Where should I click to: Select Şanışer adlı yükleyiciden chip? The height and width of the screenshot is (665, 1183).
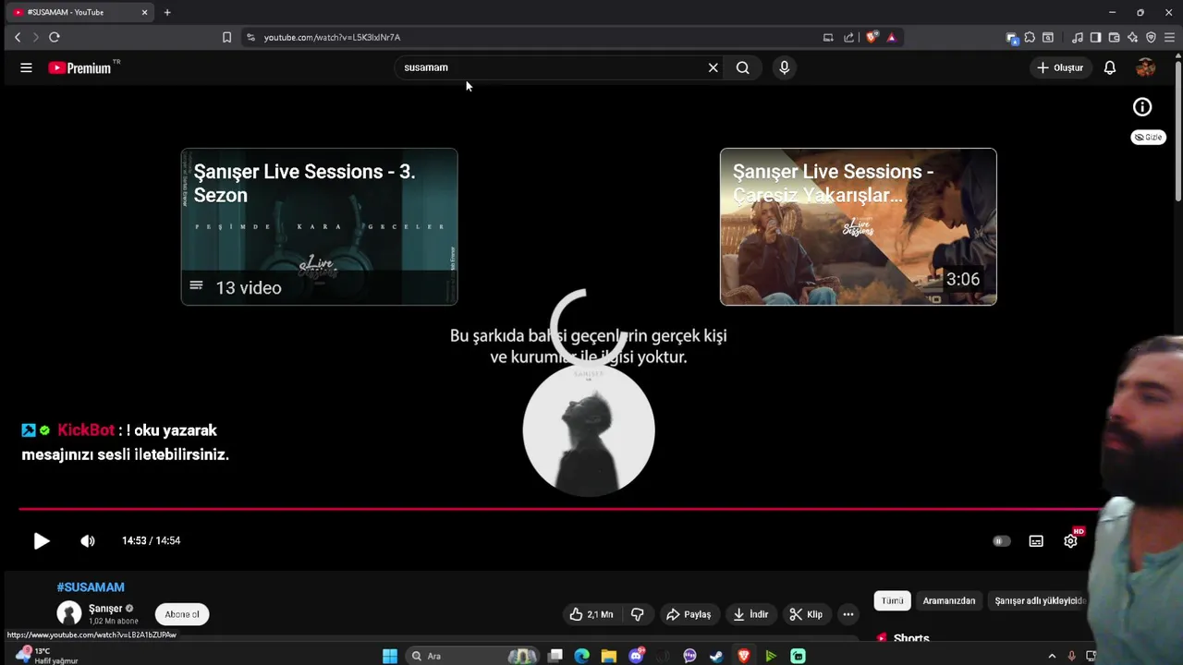coord(1039,600)
